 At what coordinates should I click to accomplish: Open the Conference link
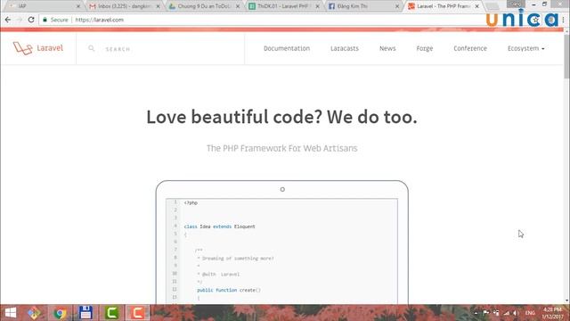[470, 48]
